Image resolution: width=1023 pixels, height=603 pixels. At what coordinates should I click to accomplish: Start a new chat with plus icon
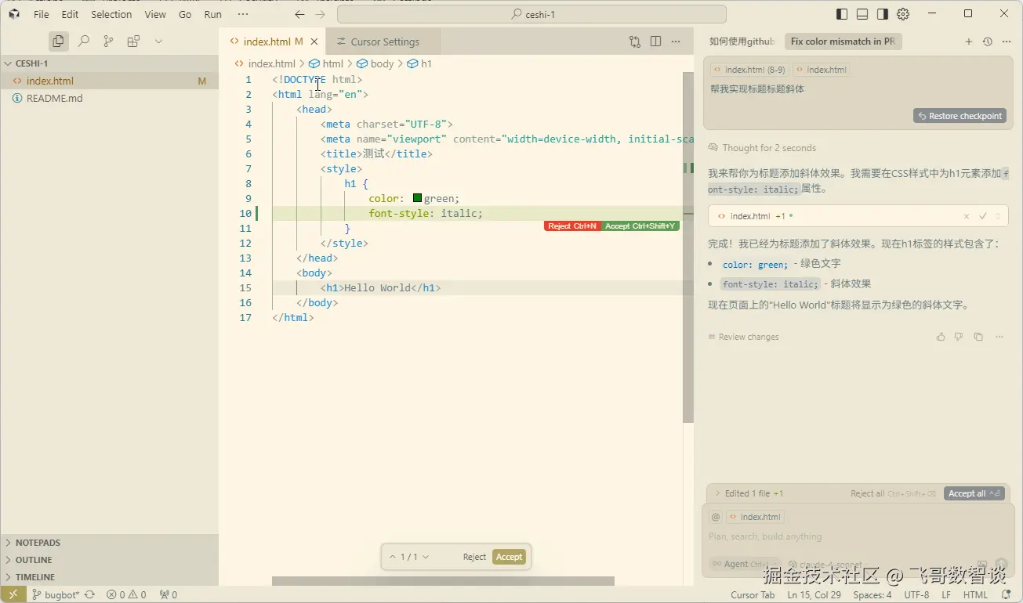click(x=968, y=42)
